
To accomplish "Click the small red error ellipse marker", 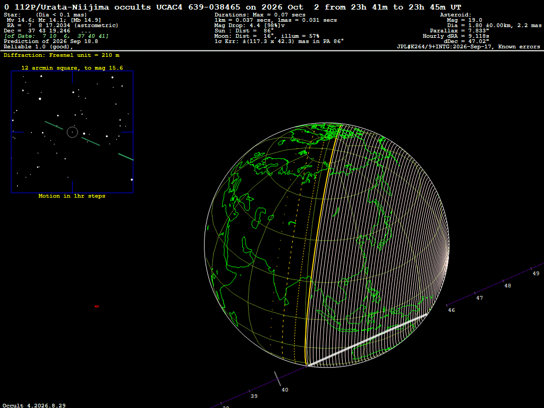I will [97, 307].
